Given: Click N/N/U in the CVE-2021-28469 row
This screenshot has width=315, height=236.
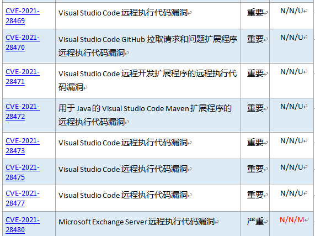Looking at the screenshot, I should [291, 11].
